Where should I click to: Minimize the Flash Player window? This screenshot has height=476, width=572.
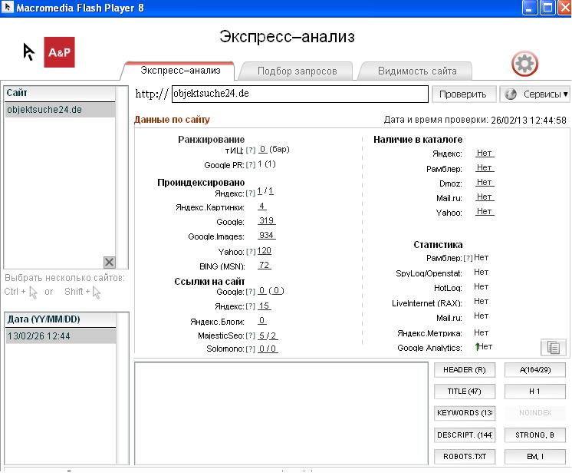point(529,8)
